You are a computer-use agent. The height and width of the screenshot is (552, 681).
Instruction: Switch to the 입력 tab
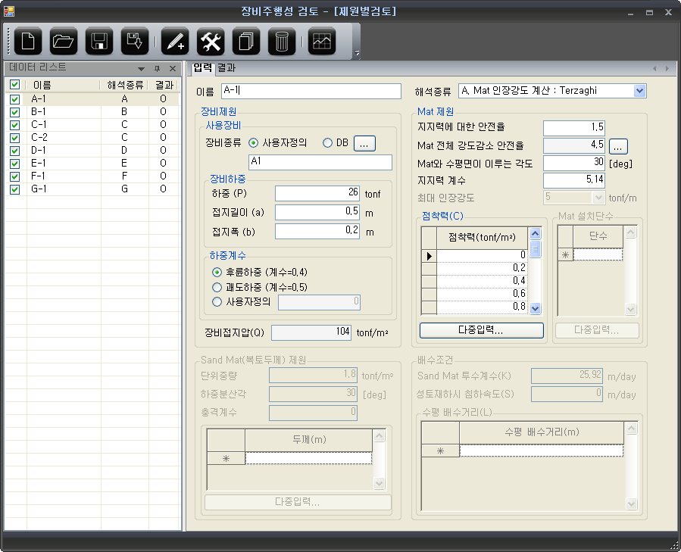(202, 67)
